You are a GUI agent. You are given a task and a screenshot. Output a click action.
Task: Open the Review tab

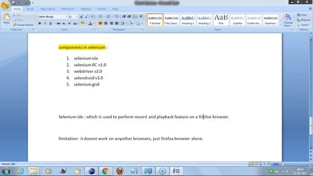click(x=102, y=9)
